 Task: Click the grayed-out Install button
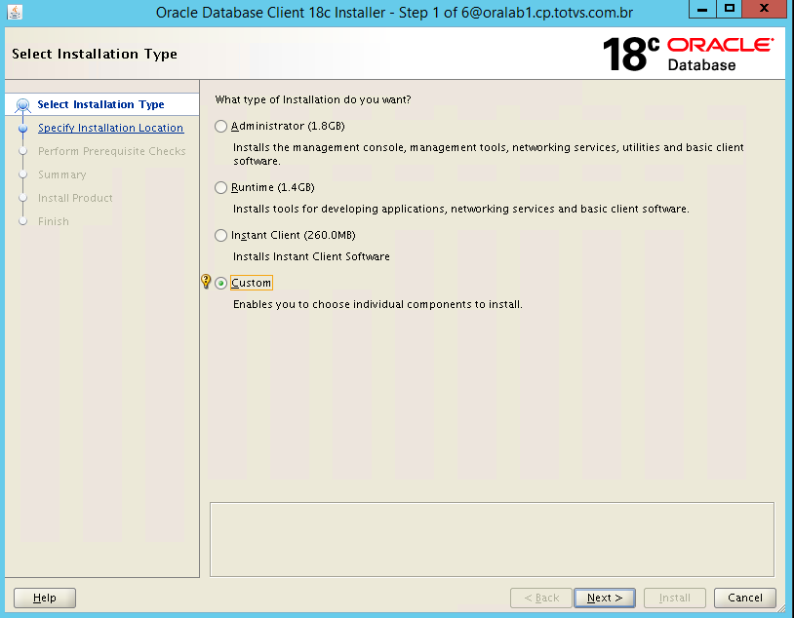[x=674, y=598]
